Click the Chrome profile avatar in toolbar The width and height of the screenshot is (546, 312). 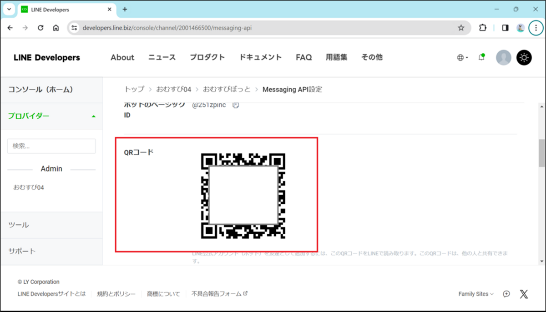[521, 28]
